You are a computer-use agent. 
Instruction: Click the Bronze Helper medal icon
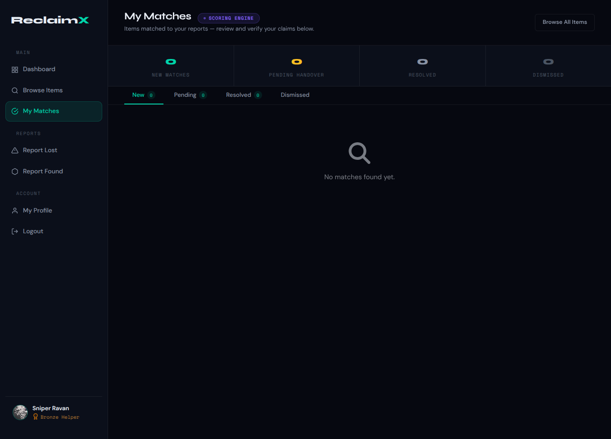point(36,417)
